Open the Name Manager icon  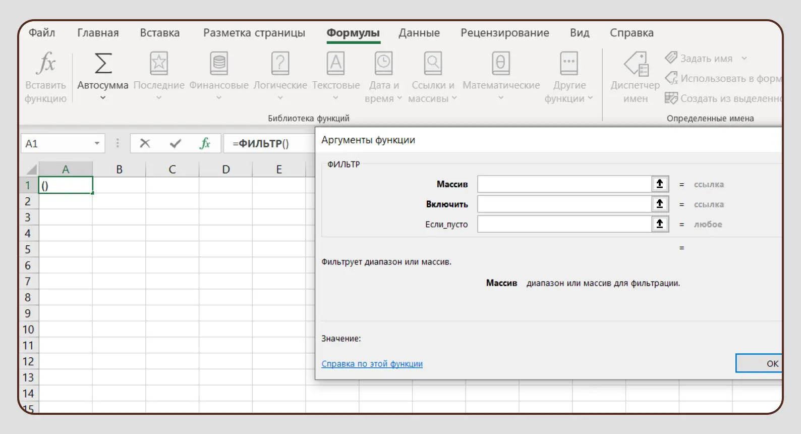coord(636,64)
